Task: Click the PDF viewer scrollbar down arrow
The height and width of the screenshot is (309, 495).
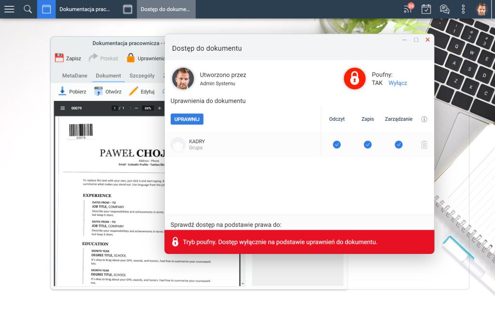Action: coord(243,284)
